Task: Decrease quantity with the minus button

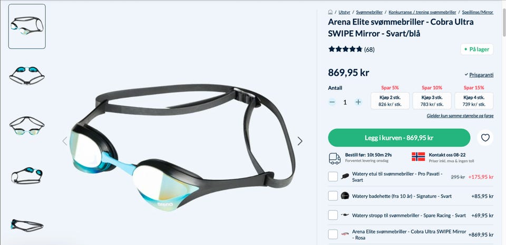Action: coord(332,102)
